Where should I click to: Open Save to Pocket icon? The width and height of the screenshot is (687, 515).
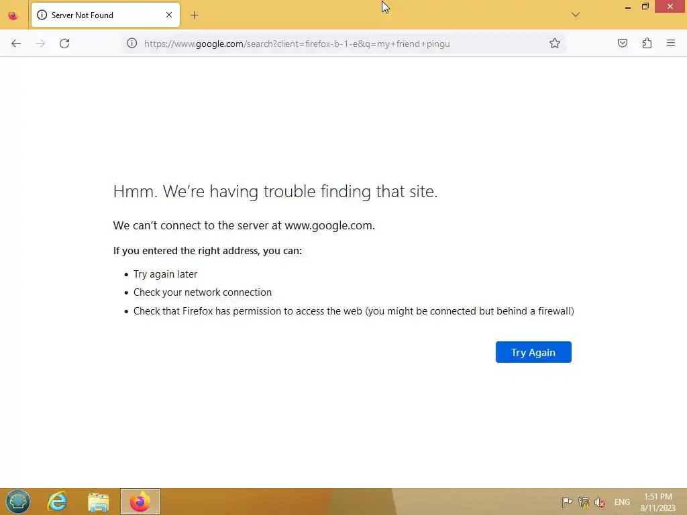(623, 43)
